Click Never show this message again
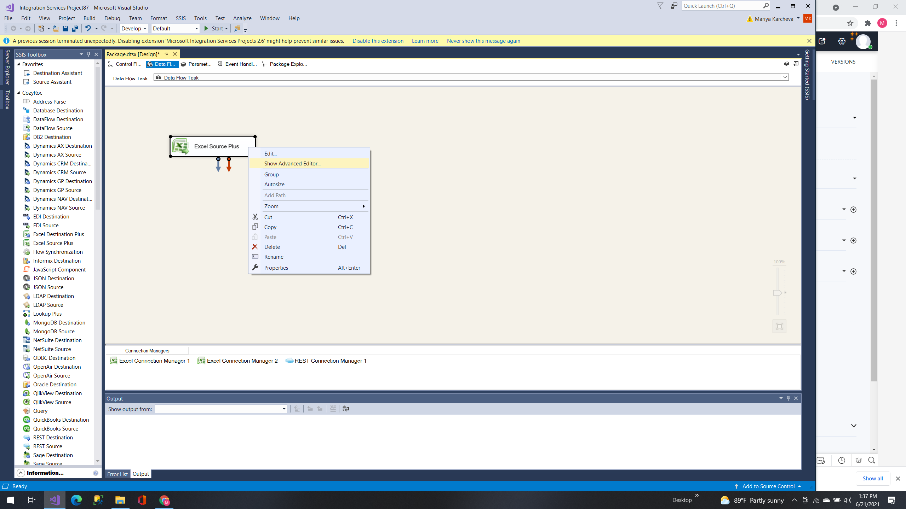The width and height of the screenshot is (906, 509). [x=483, y=41]
